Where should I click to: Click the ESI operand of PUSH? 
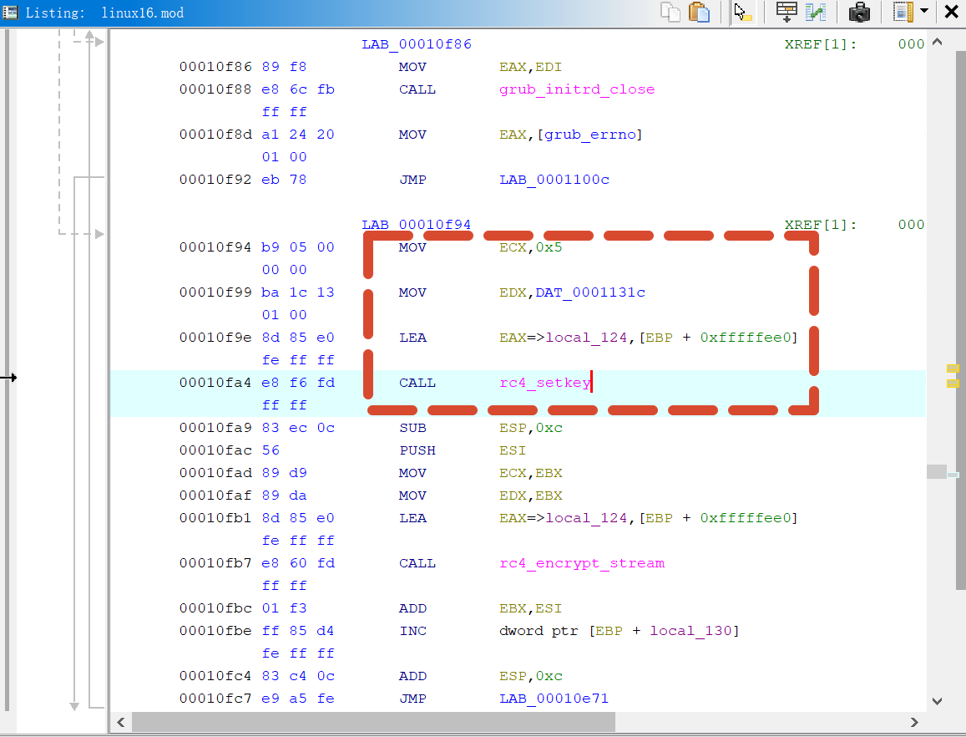coord(513,450)
